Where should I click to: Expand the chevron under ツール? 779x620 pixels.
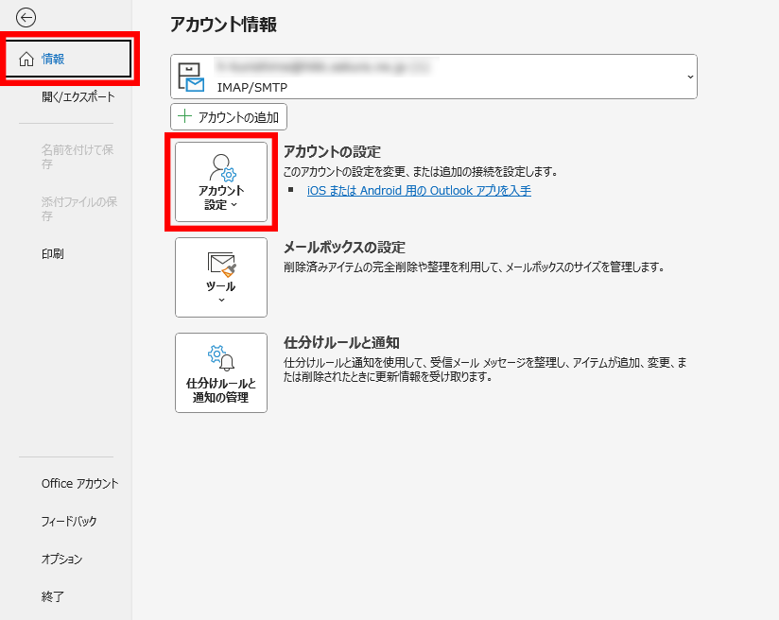click(x=221, y=301)
